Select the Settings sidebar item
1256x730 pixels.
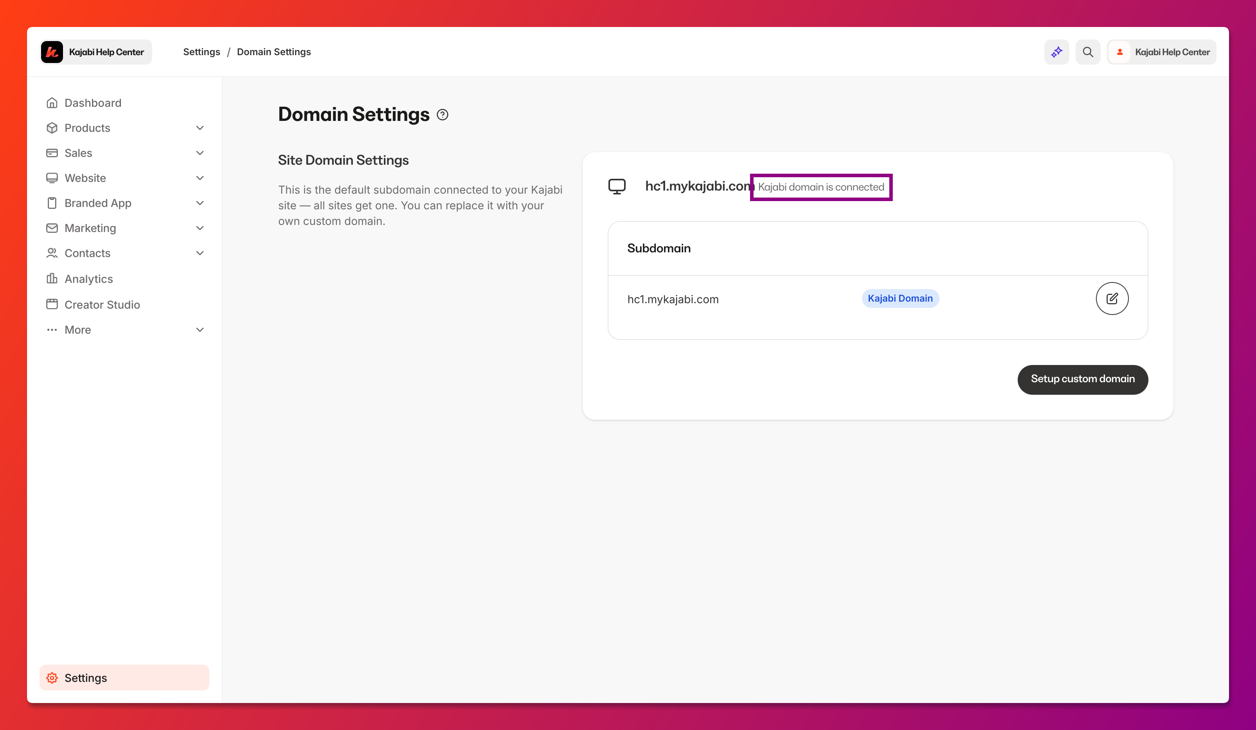(124, 678)
